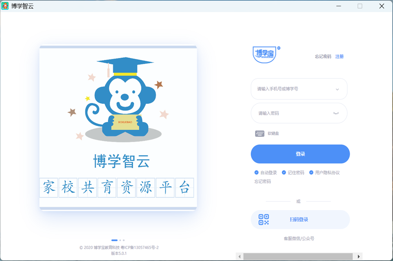Click the 版本5.0.1 version text

119,253
